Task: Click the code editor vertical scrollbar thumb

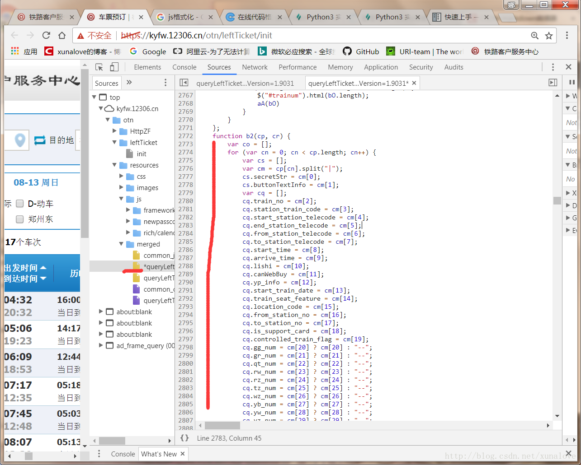Action: pyautogui.click(x=557, y=201)
